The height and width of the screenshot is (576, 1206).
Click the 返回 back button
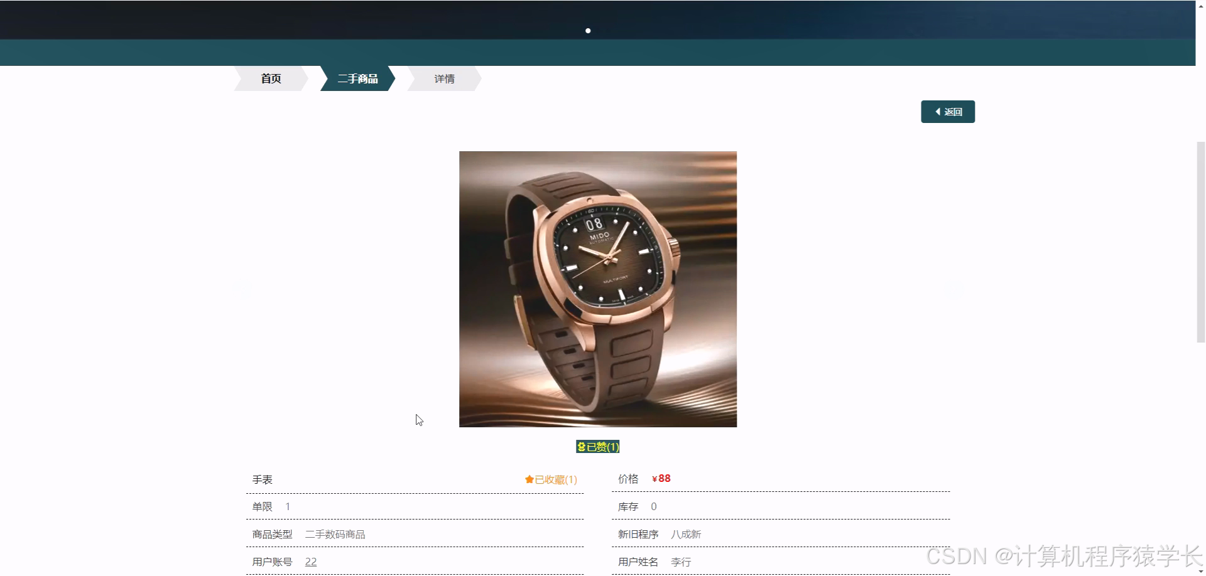(948, 112)
